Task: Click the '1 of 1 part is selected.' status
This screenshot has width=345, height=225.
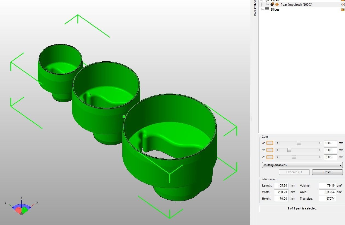Action: click(302, 208)
